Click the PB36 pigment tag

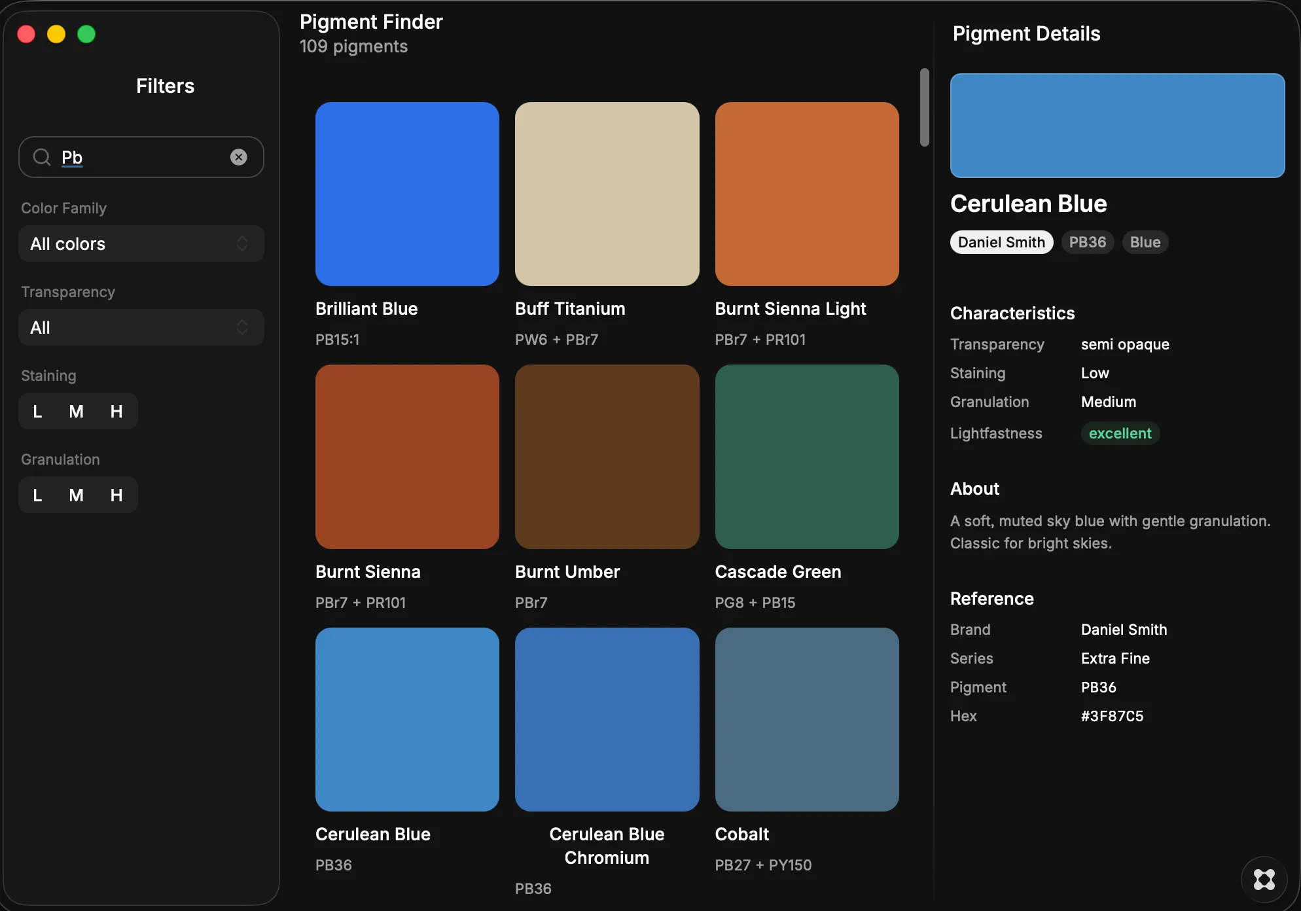pyautogui.click(x=1087, y=242)
